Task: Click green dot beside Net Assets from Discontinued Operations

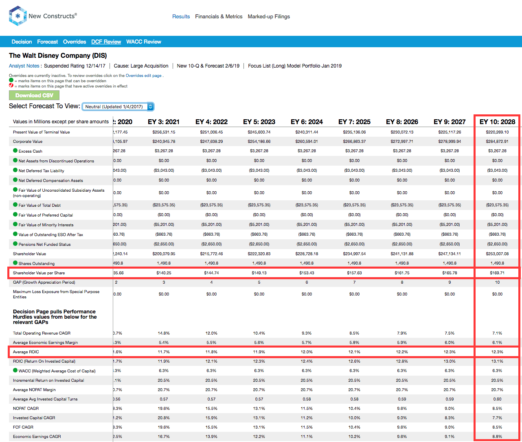Action: point(15,160)
